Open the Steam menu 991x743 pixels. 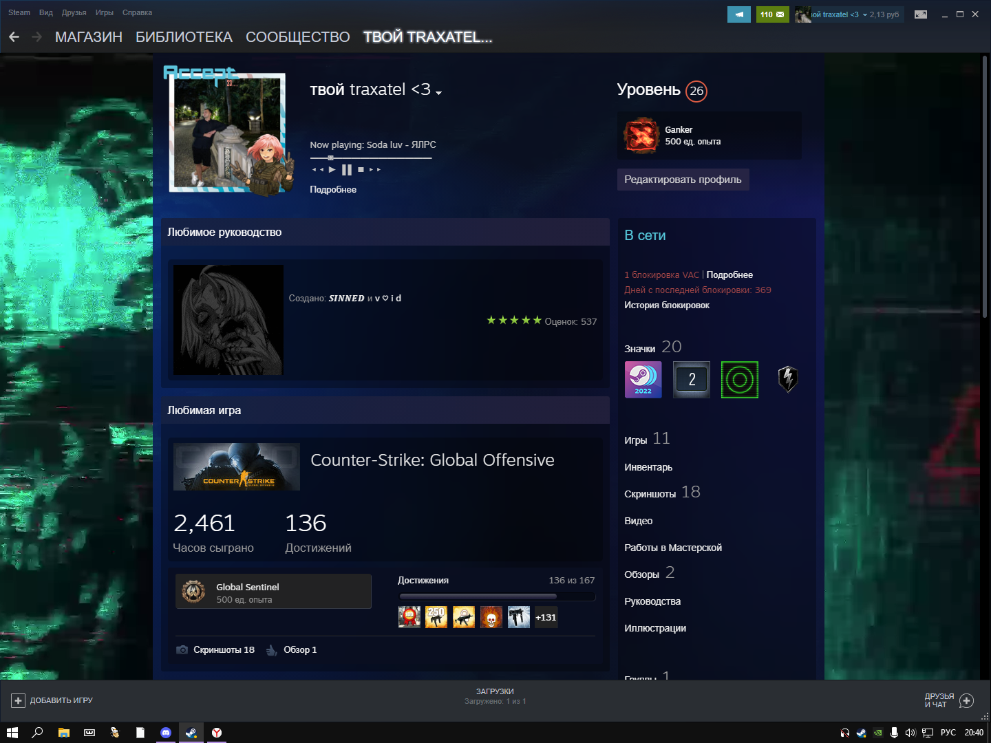19,12
